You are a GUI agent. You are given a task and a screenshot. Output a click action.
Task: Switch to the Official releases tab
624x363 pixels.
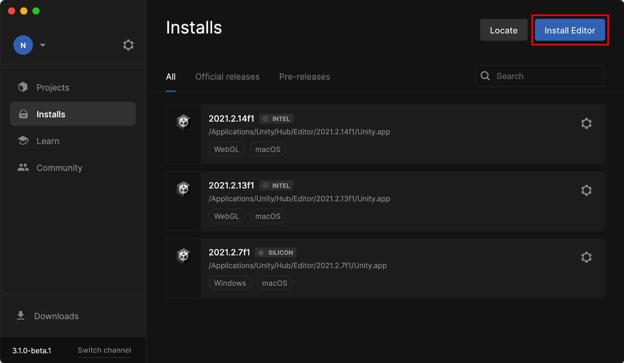pyautogui.click(x=227, y=77)
